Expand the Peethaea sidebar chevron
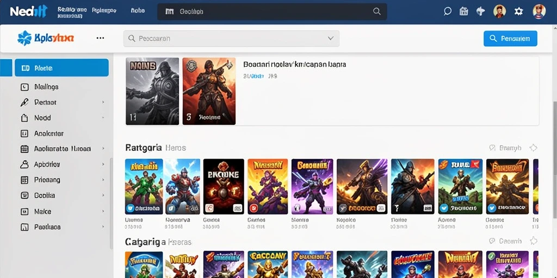Screen dimensions: 557x278 click(x=103, y=227)
